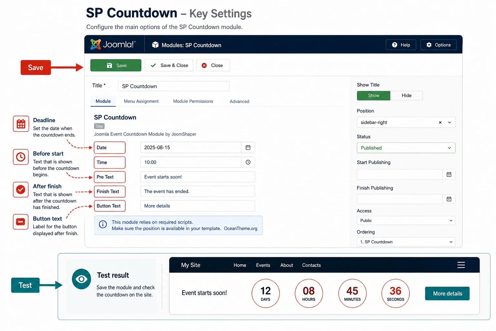This screenshot has height=331, width=496.
Task: Switch to Menu Assignment tab
Action: pyautogui.click(x=141, y=101)
